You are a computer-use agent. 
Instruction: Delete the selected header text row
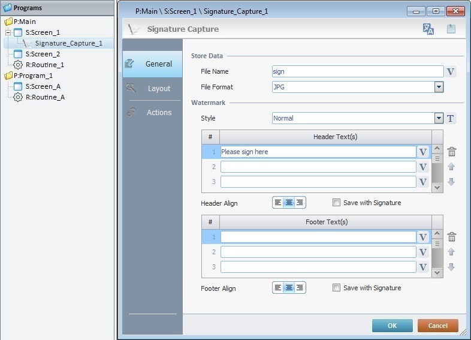click(x=452, y=152)
